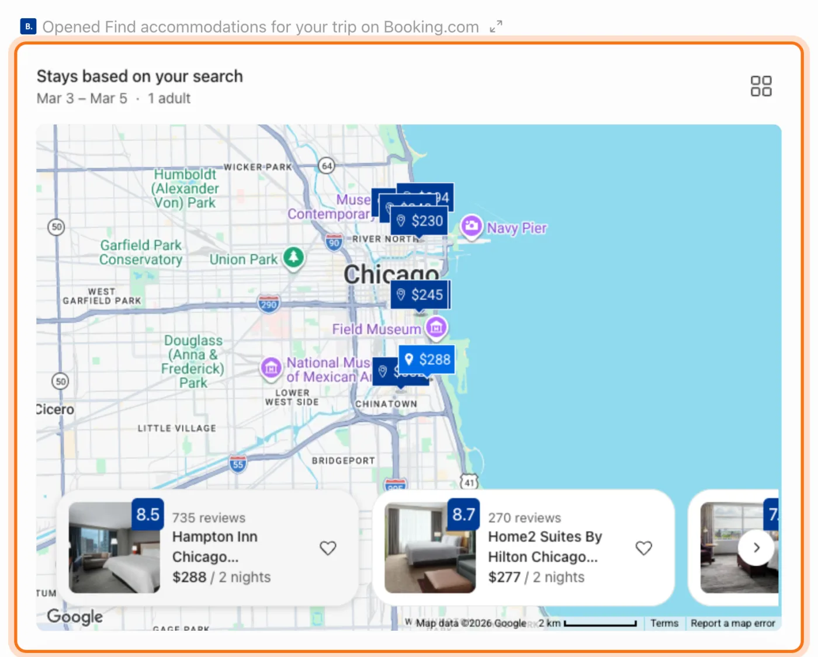Click the Interstate 290 shield
818x657 pixels.
pyautogui.click(x=269, y=303)
